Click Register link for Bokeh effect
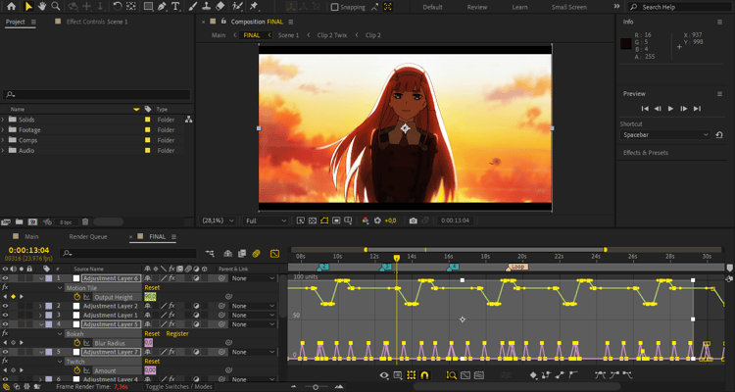The width and height of the screenshot is (735, 392). pos(177,333)
